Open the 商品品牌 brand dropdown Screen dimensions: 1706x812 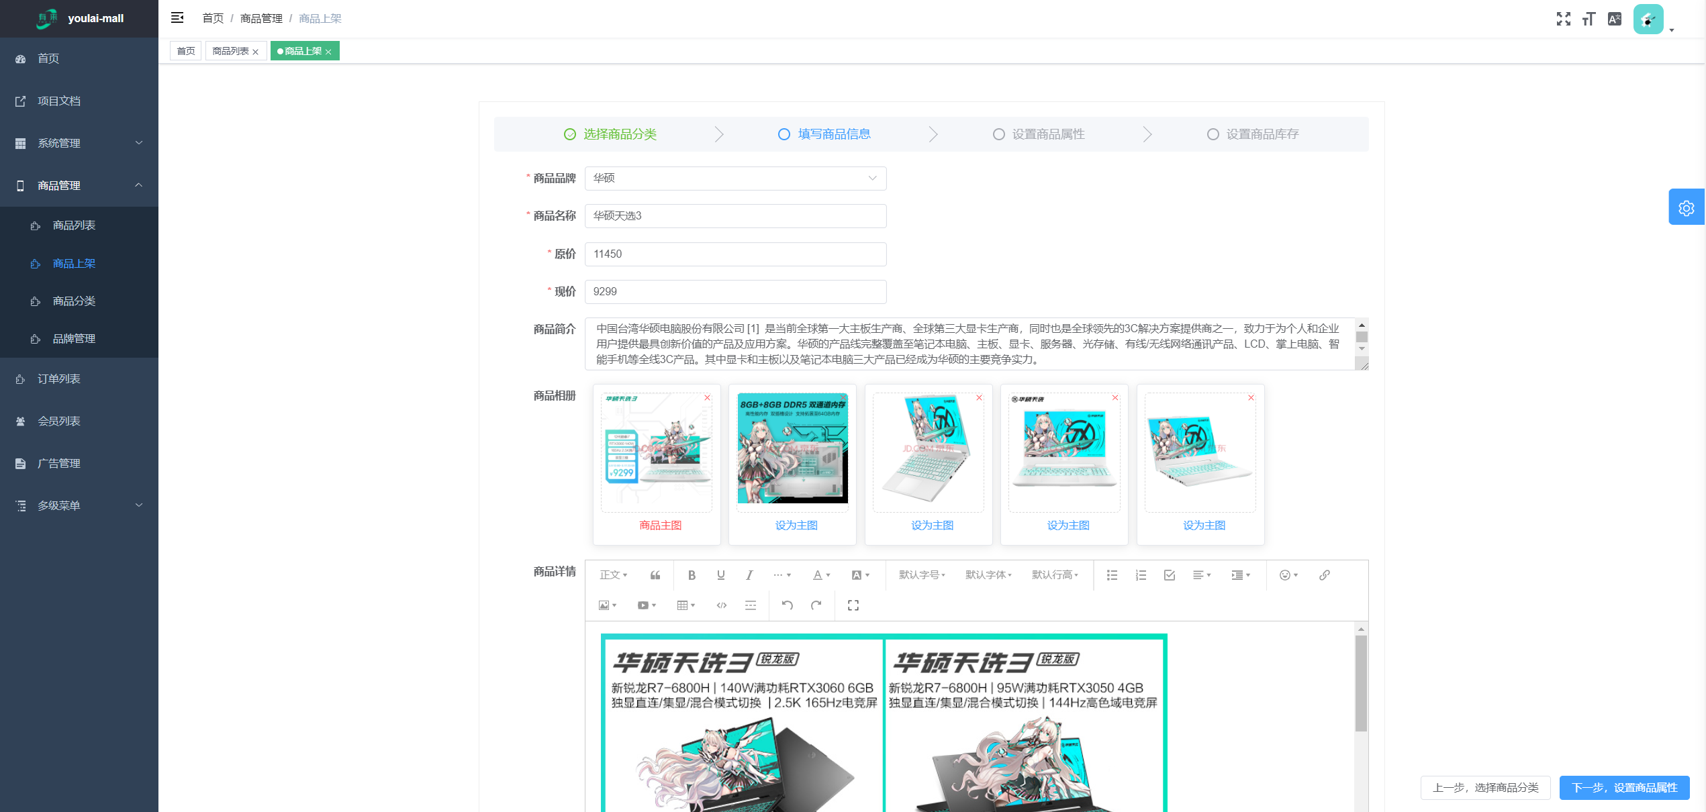pyautogui.click(x=735, y=179)
